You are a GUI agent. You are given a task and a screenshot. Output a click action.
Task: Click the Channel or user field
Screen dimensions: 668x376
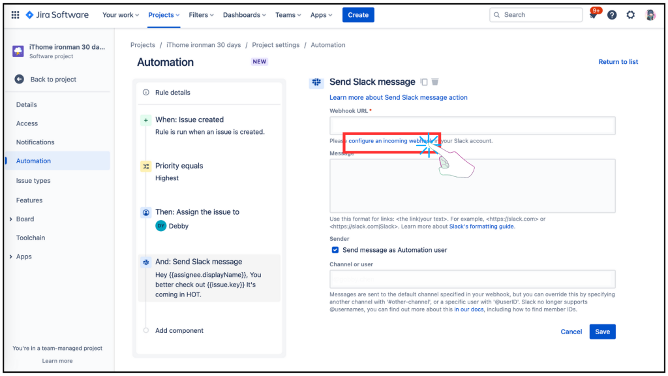pos(472,279)
